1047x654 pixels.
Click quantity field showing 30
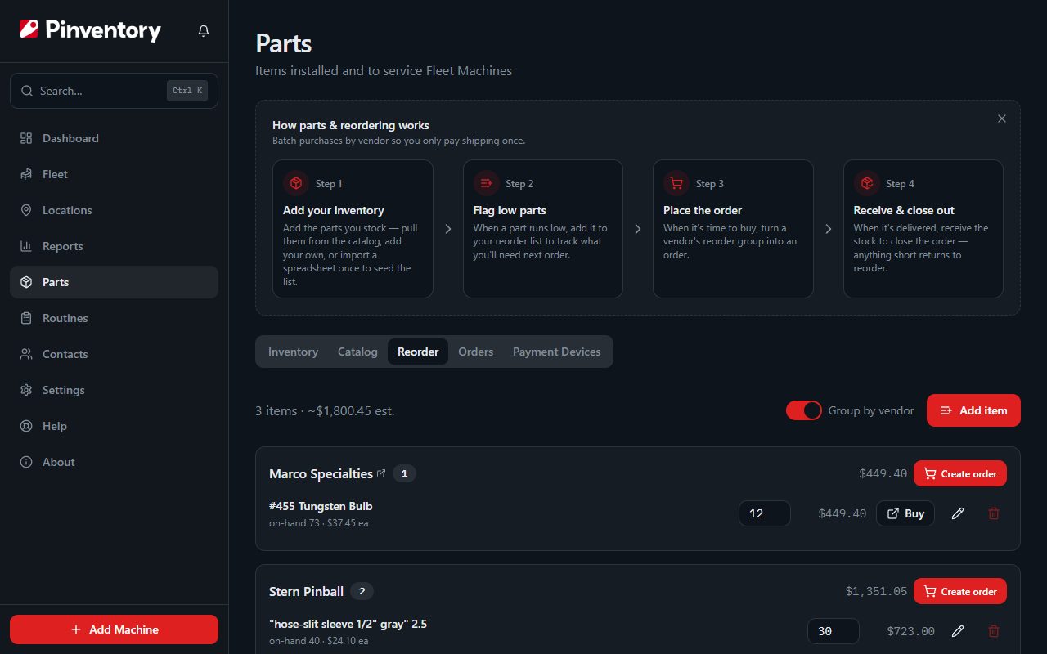tap(834, 631)
